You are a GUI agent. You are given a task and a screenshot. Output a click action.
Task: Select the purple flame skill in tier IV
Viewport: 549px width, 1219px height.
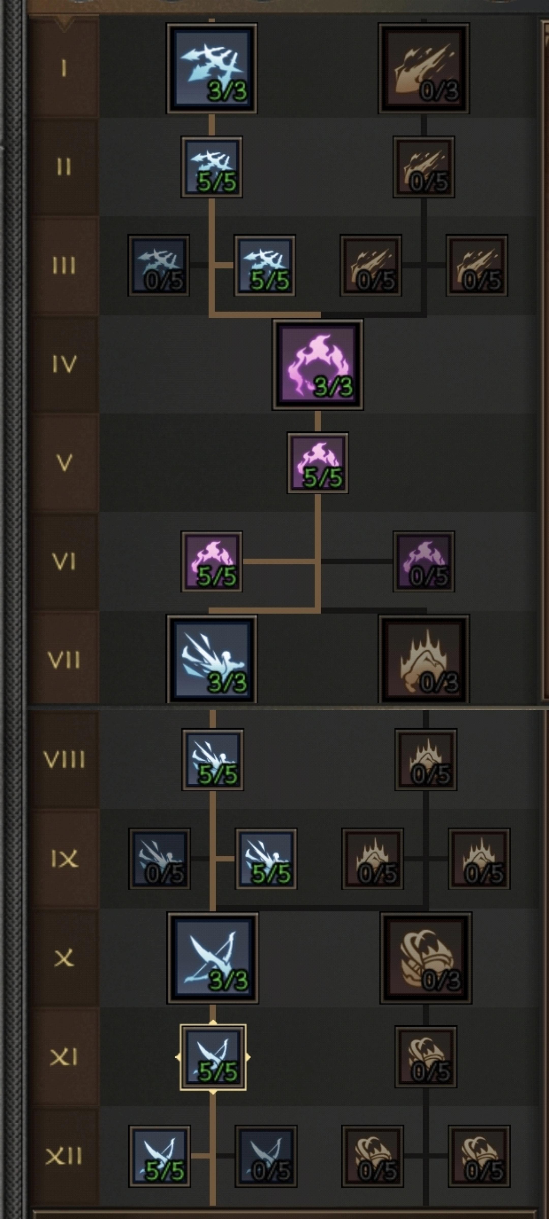pos(317,364)
